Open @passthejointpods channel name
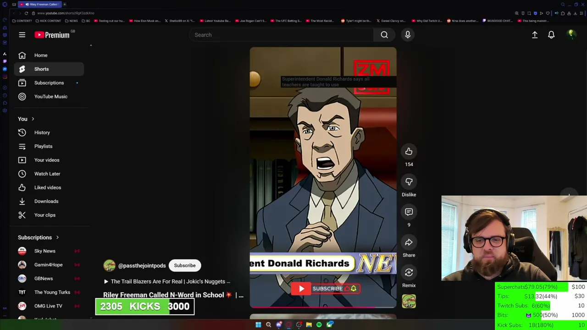 tap(142, 266)
